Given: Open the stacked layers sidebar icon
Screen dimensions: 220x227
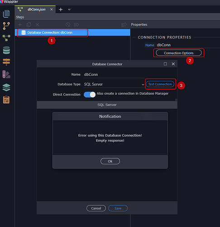Looking at the screenshot, I should 6,87.
